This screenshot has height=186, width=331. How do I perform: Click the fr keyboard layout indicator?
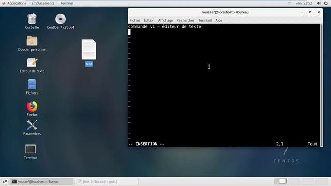[290, 3]
